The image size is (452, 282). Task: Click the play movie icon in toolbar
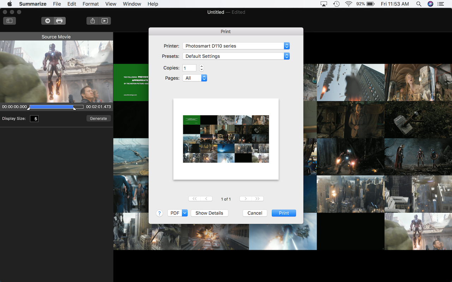tap(105, 21)
